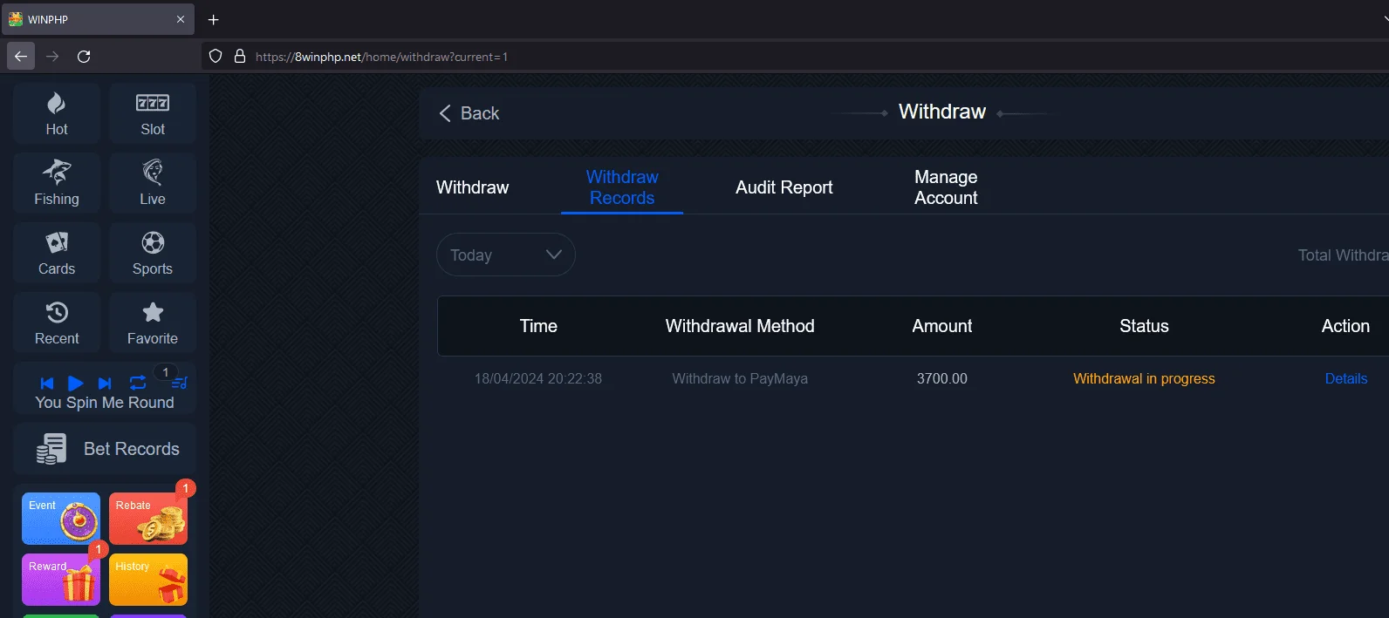The height and width of the screenshot is (618, 1389).
Task: Open the music playlist icon
Action: (x=179, y=384)
